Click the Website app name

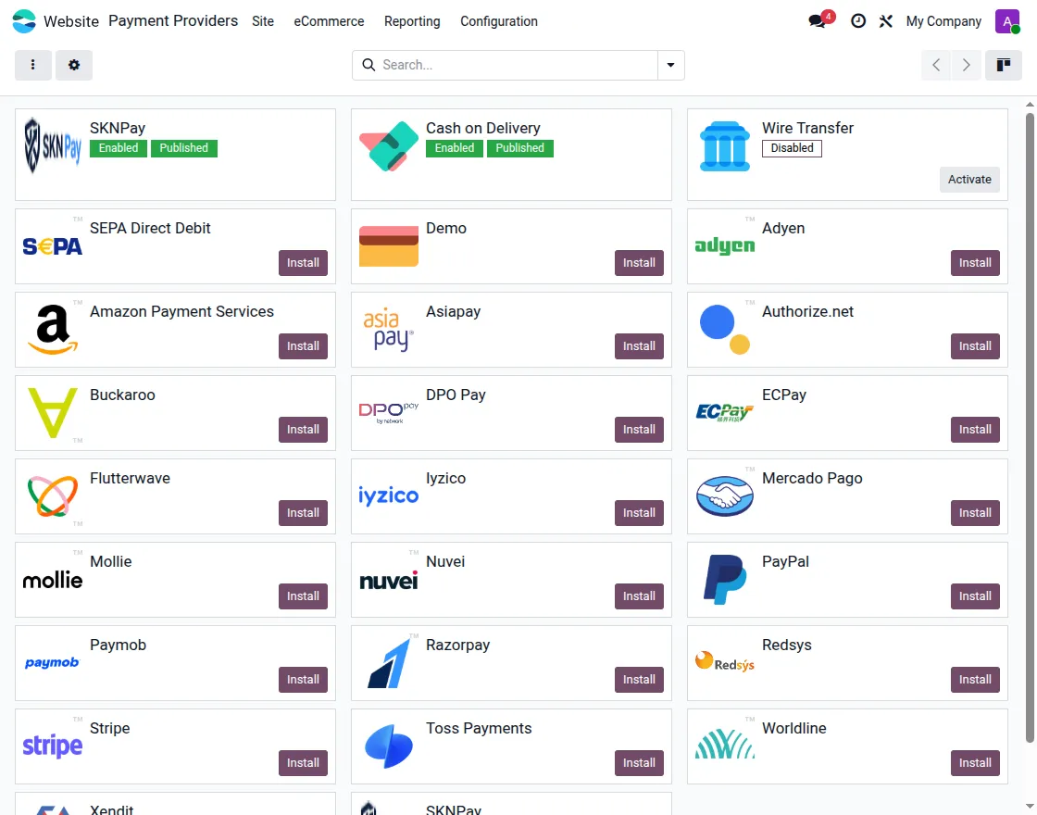(x=70, y=21)
